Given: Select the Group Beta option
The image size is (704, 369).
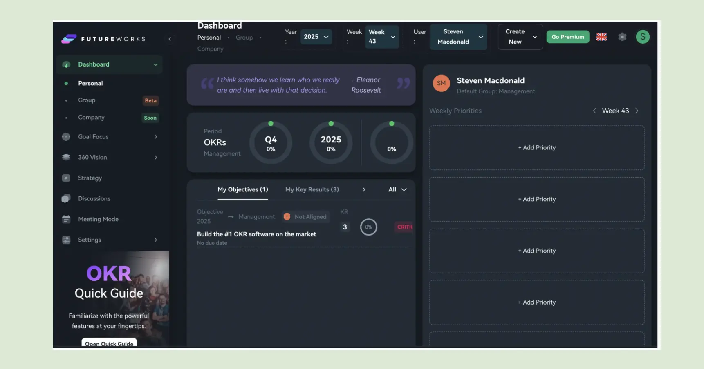Looking at the screenshot, I should click(87, 100).
